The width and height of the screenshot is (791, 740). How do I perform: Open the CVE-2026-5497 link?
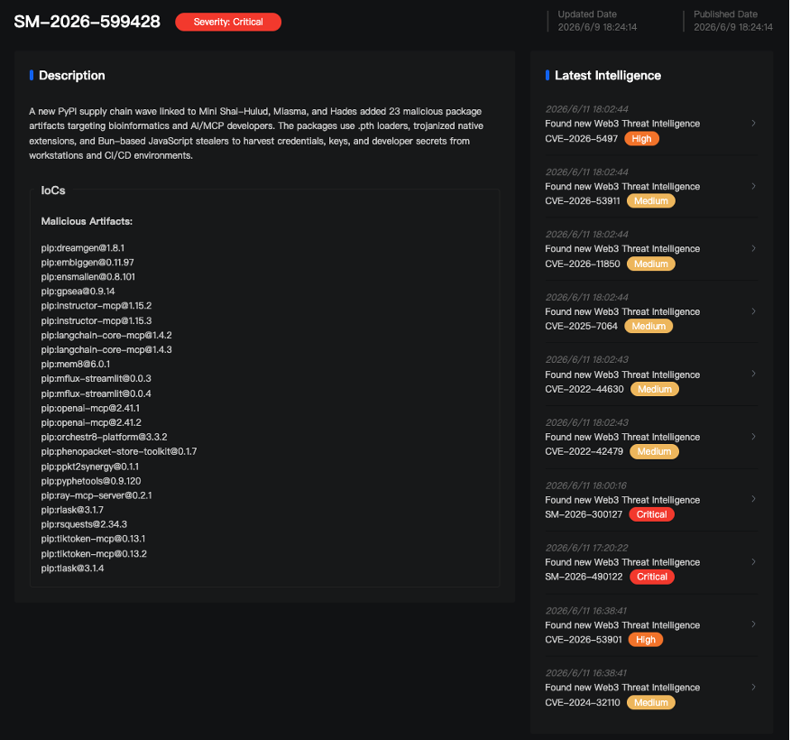581,139
